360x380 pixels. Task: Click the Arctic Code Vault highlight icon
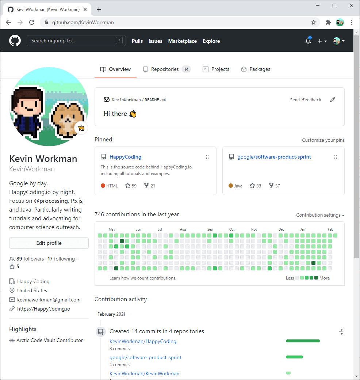11,340
